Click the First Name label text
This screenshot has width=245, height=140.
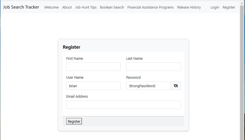[x=74, y=59]
